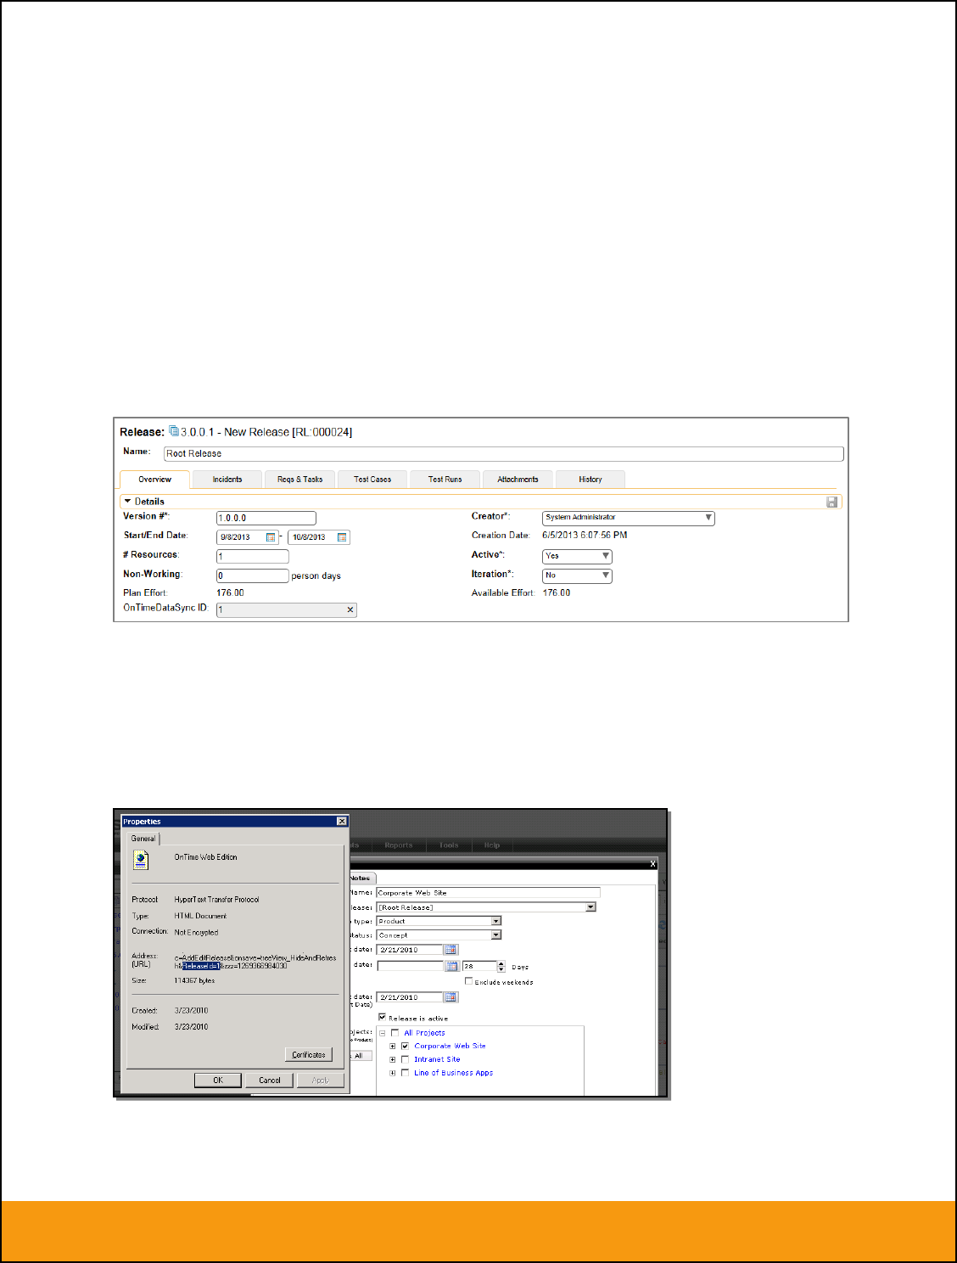Select the Notes tab in OnTime editor
Viewport: 957px width, 1263px height.
click(x=361, y=878)
